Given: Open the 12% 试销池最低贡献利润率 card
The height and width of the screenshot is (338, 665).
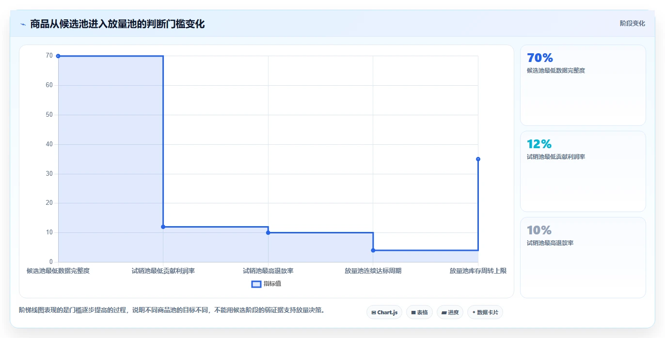Looking at the screenshot, I should tap(583, 171).
